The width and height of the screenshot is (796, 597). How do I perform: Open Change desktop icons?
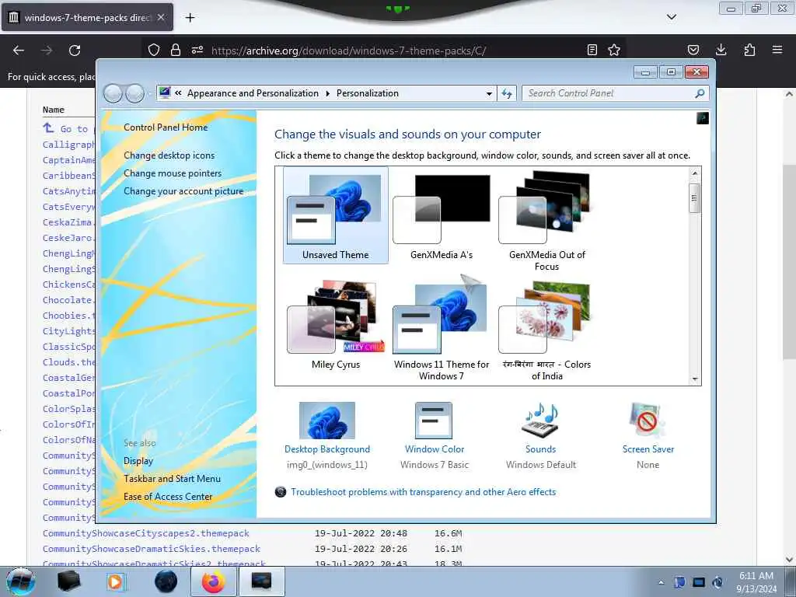click(x=169, y=155)
